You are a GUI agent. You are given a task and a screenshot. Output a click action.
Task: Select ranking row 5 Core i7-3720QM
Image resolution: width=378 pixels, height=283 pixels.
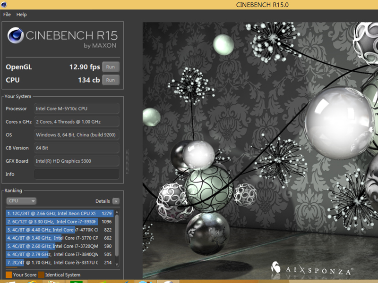pos(60,246)
